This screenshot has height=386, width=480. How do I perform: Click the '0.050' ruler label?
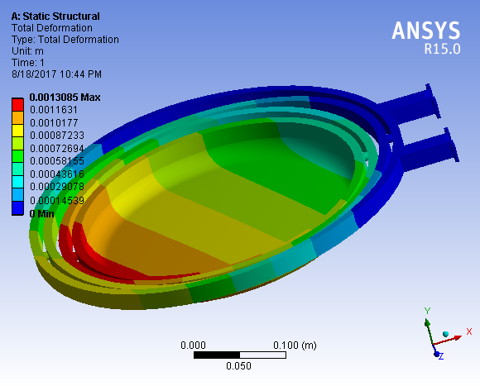point(238,366)
